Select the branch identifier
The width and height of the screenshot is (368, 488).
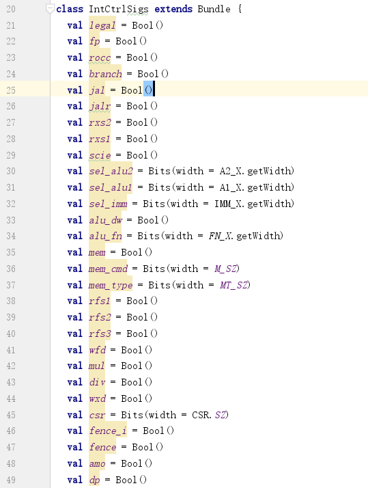[x=105, y=74]
